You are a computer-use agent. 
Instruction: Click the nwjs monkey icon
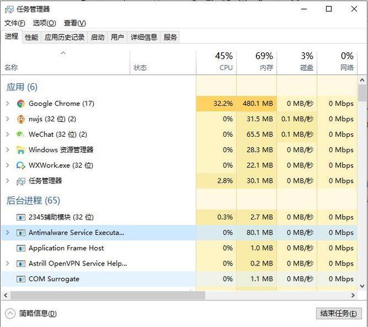(21, 120)
